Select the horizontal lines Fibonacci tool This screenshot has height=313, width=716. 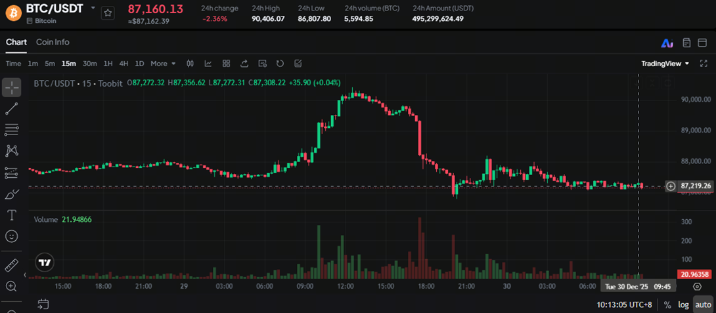coord(11,129)
